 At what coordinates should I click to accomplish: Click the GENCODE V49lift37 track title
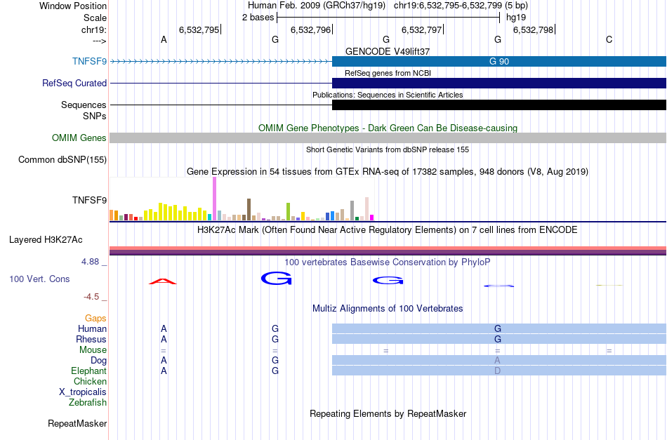click(388, 51)
